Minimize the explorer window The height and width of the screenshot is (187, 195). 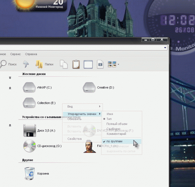click(146, 40)
